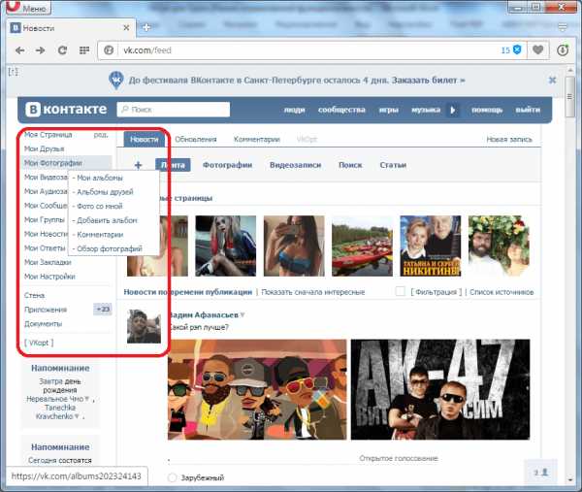Screen dimensions: 582x492
Task: Open the friends online icon at bottom right
Action: [541, 472]
